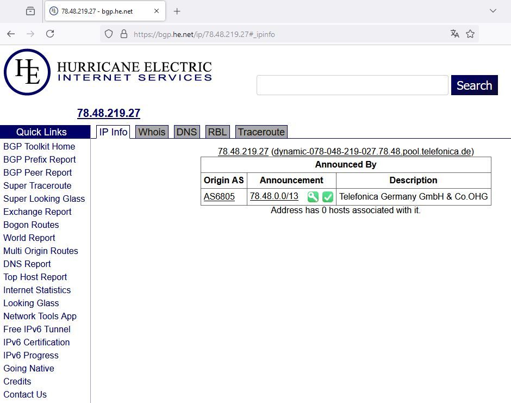Expand the list all tabs chevron
This screenshot has height=403, width=511.
click(493, 11)
